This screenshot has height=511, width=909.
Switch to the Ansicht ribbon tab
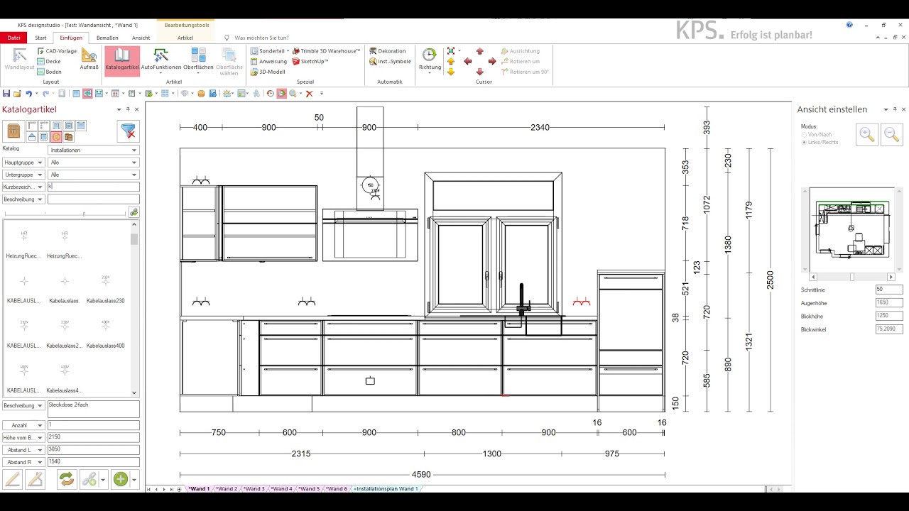(x=141, y=38)
